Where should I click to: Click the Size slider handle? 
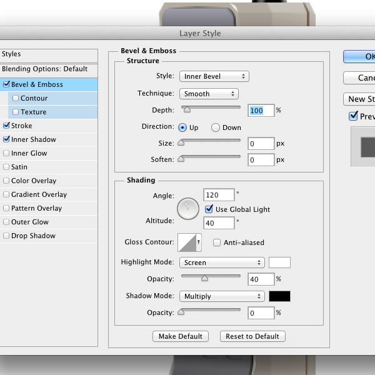(x=181, y=142)
